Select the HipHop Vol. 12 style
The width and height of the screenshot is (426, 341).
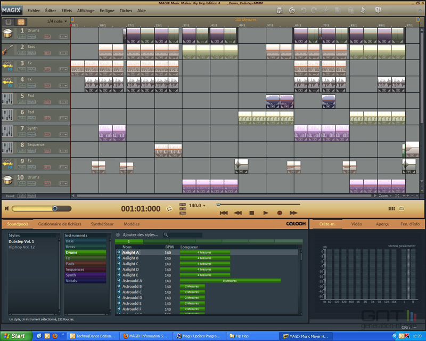22,247
